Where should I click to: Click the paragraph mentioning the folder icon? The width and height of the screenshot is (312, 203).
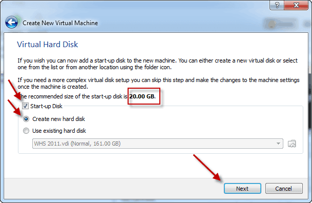pos(157,64)
